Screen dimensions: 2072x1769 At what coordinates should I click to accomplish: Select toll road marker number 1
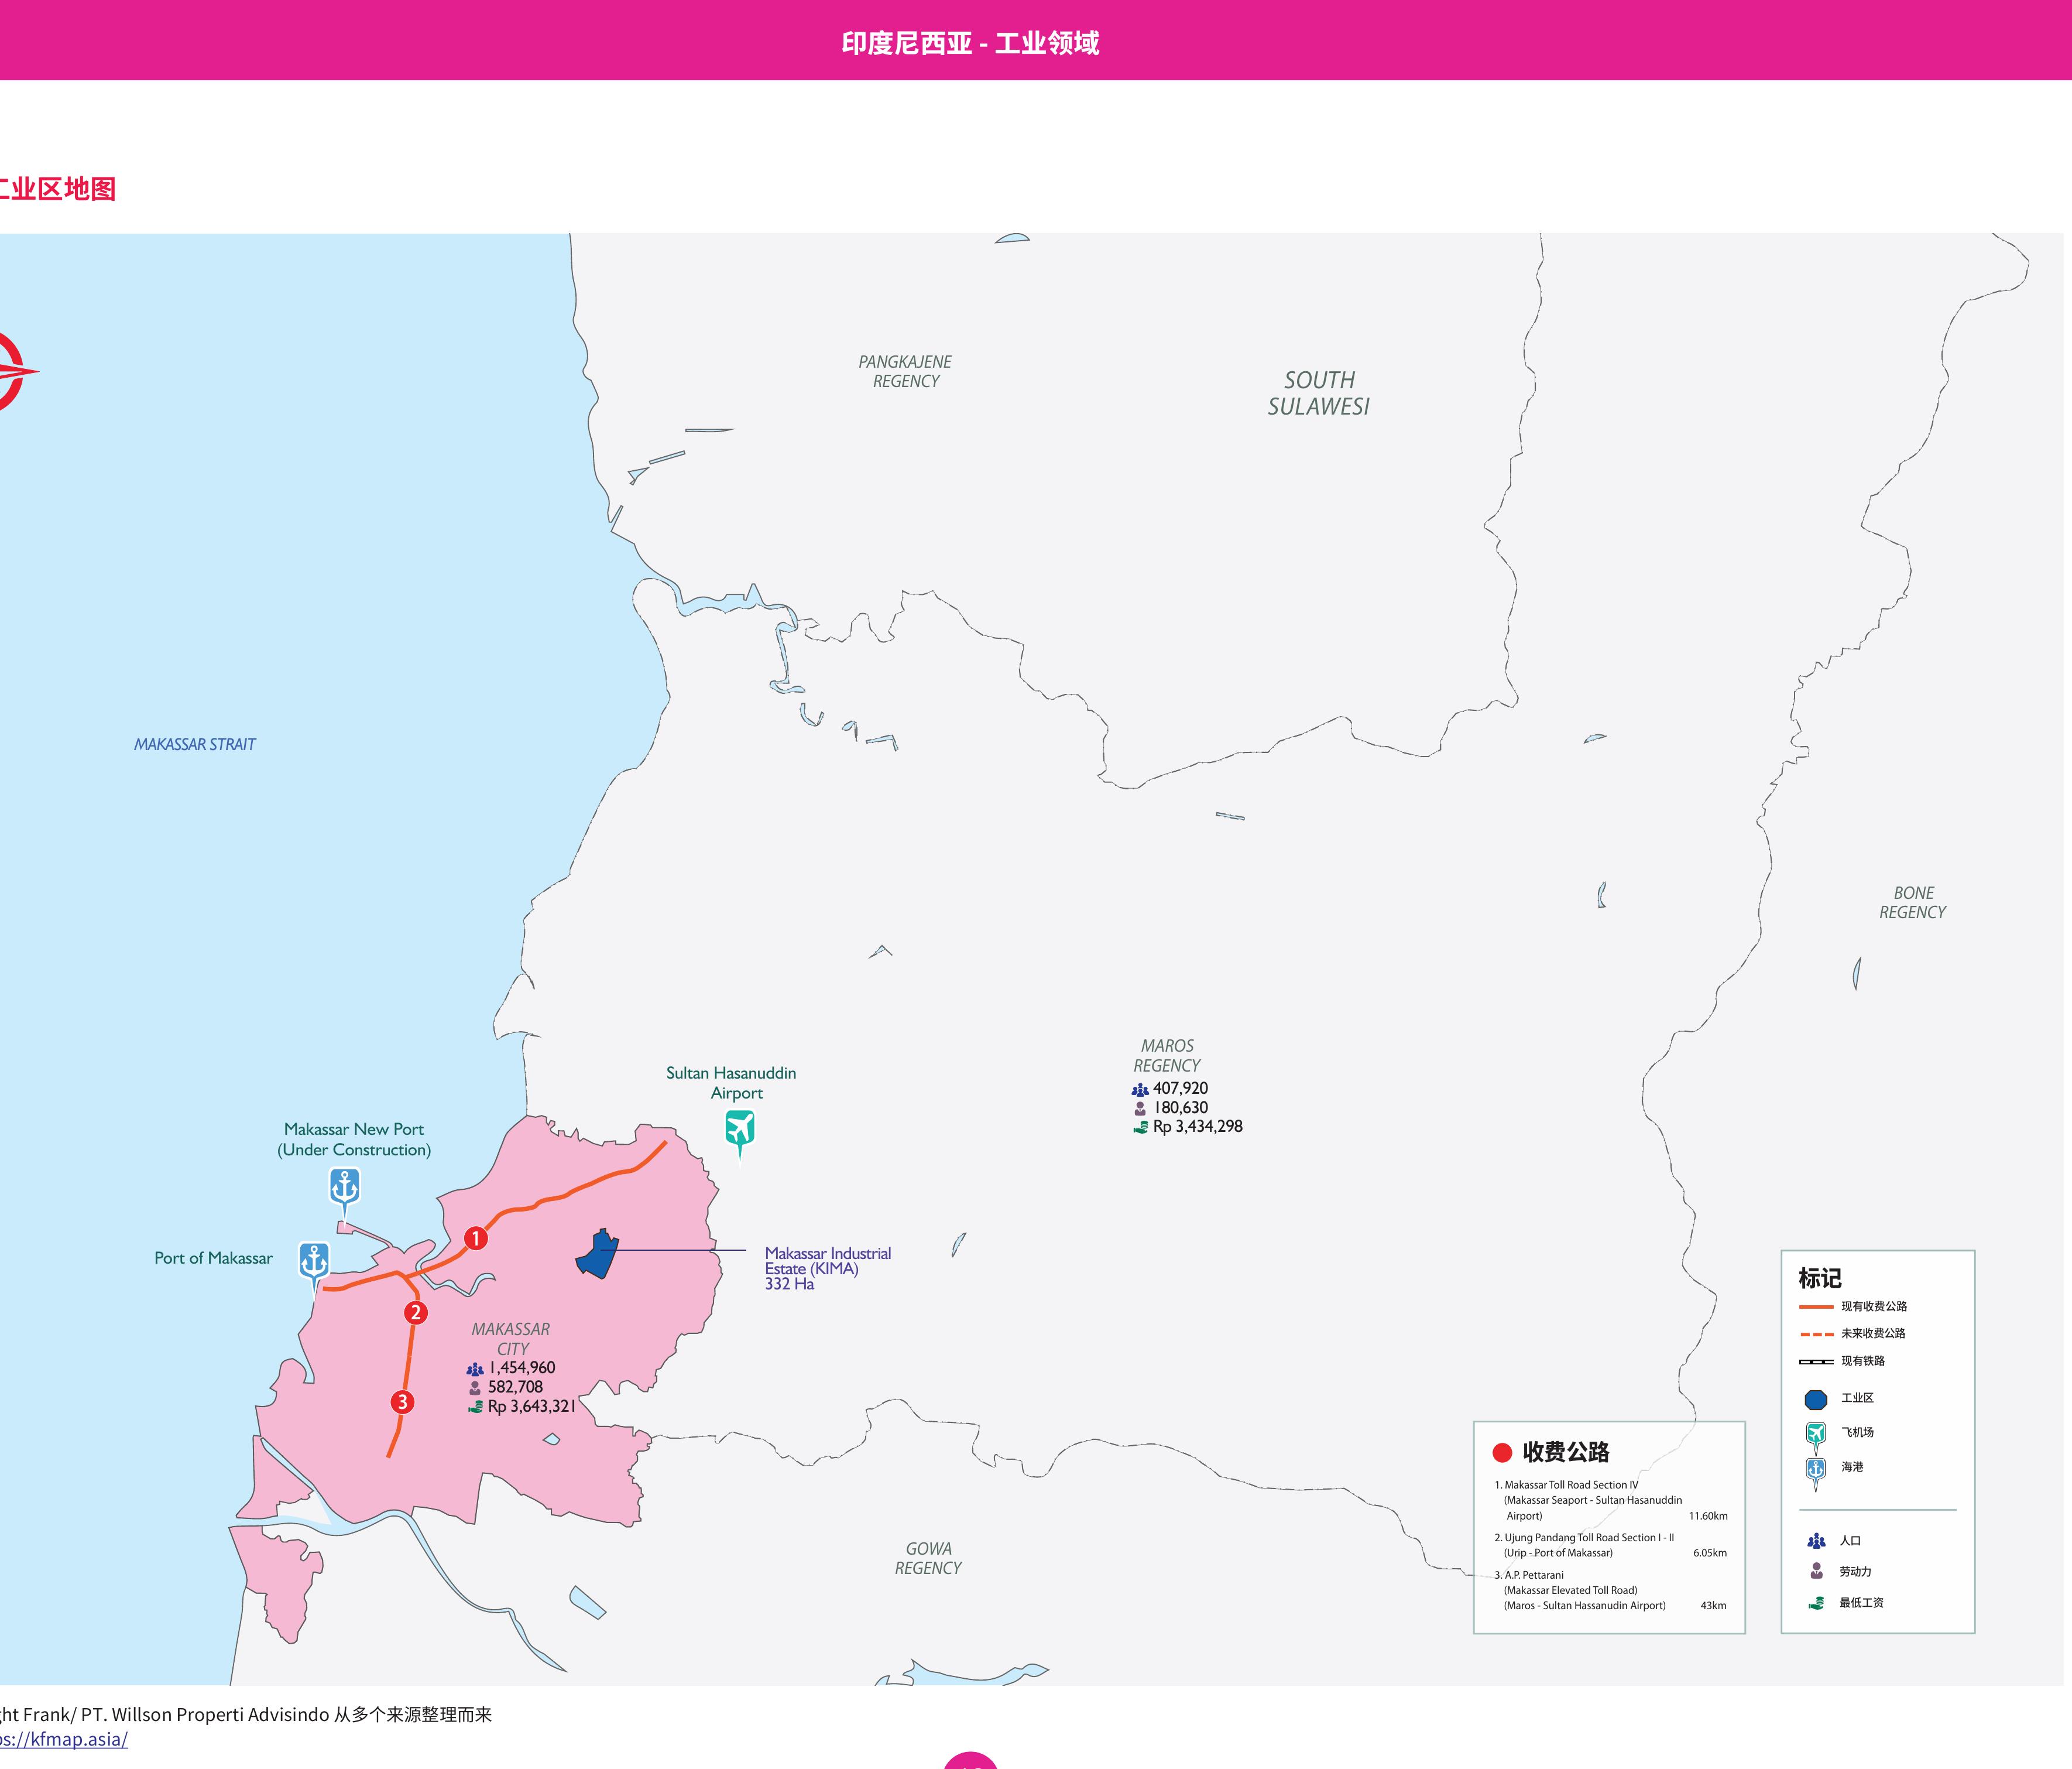click(476, 1238)
